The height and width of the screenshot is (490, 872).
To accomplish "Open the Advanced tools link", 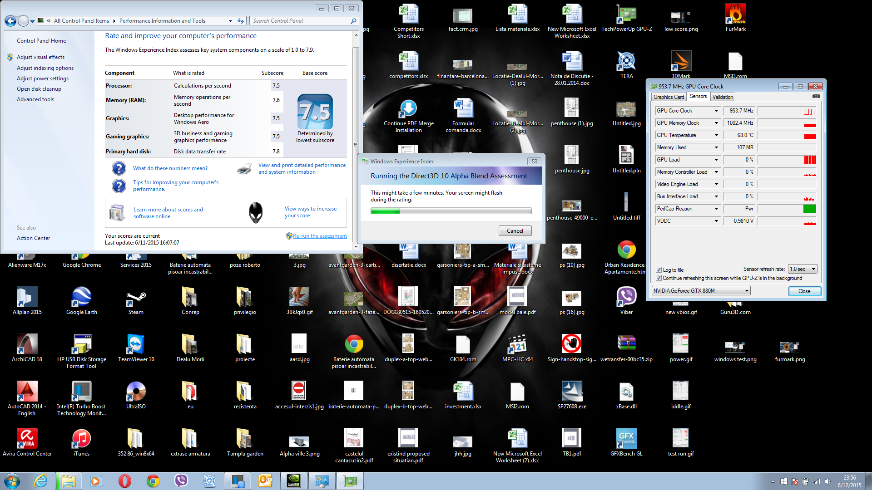I will (35, 99).
